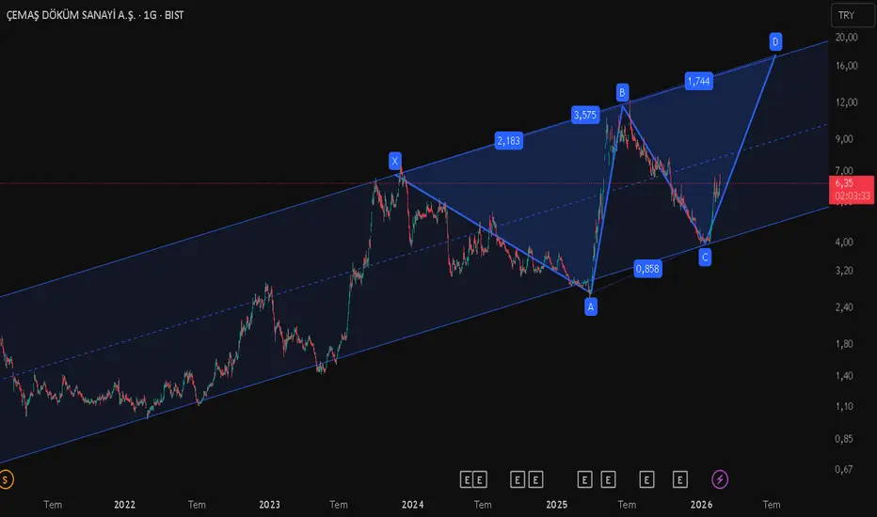The image size is (877, 517).
Task: Click the 2026 year label on time axis
Action: (701, 505)
